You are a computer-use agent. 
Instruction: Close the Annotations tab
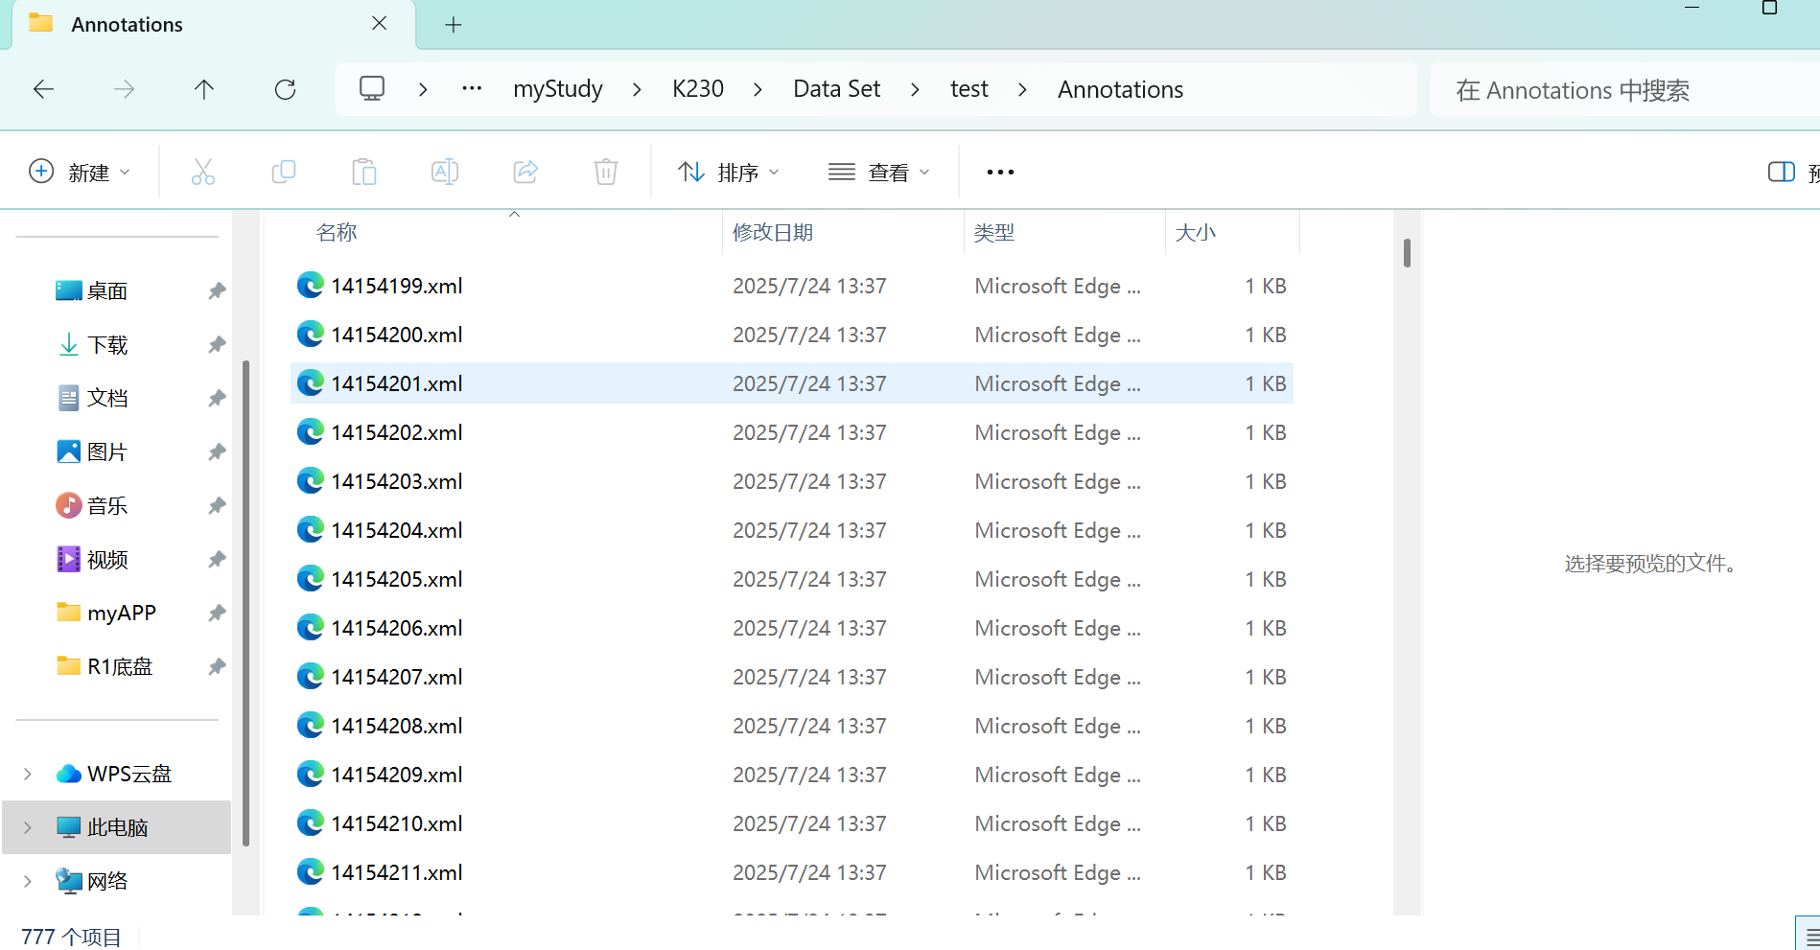[380, 23]
